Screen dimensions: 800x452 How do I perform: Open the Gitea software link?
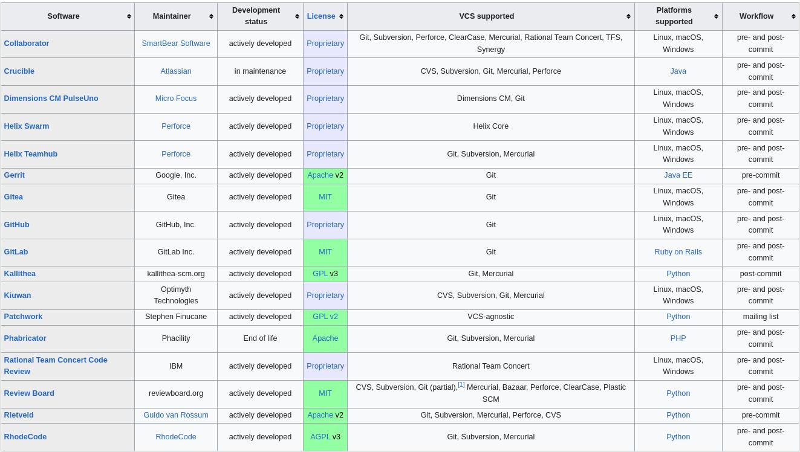(x=13, y=197)
